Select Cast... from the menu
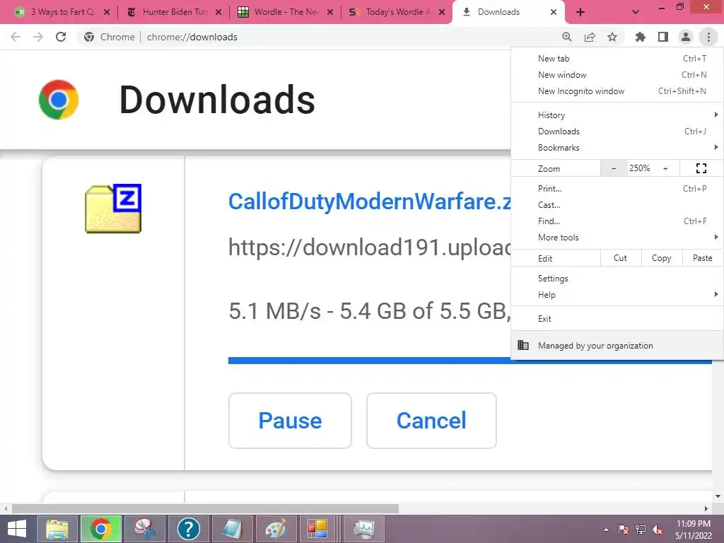This screenshot has height=543, width=724. coord(617,205)
